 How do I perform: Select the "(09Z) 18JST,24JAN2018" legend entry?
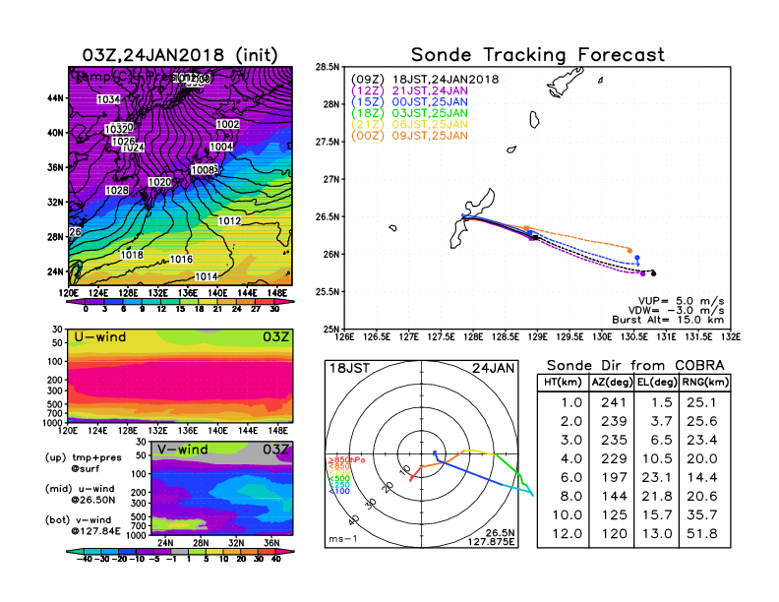tap(425, 80)
